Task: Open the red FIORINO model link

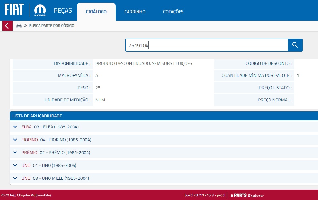Action: 30,140
